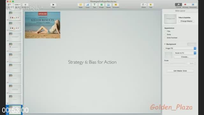Viewport: 204px width, 115px height.
Task: Add a Text box using toolbar
Action: 94,5
